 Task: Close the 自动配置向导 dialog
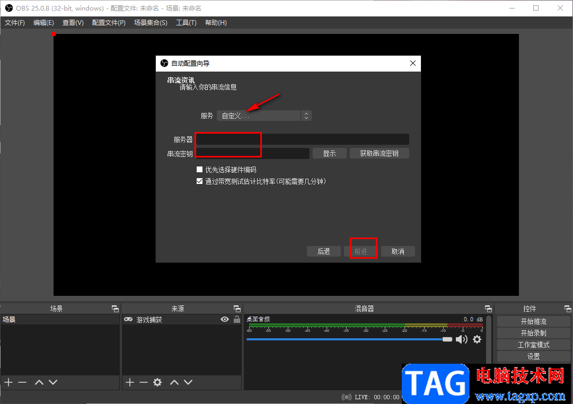pos(412,63)
